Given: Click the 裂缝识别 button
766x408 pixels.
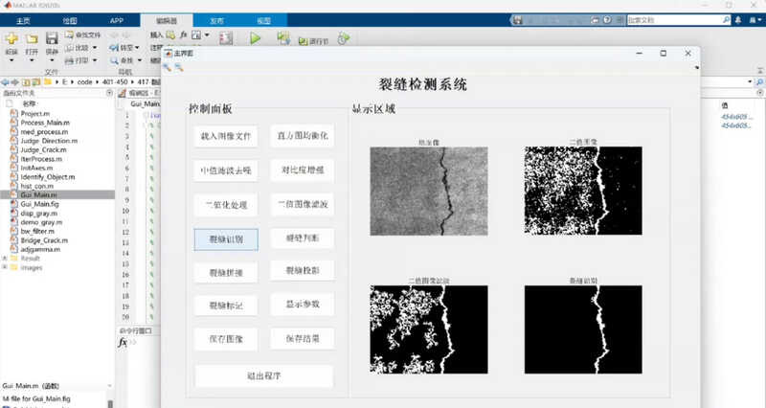Looking at the screenshot, I should [x=225, y=238].
